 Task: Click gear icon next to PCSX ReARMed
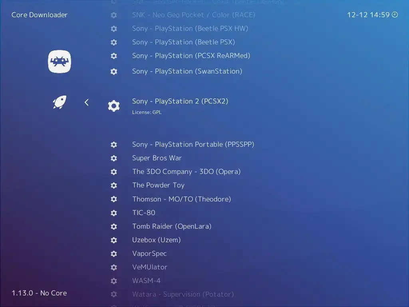(x=114, y=56)
